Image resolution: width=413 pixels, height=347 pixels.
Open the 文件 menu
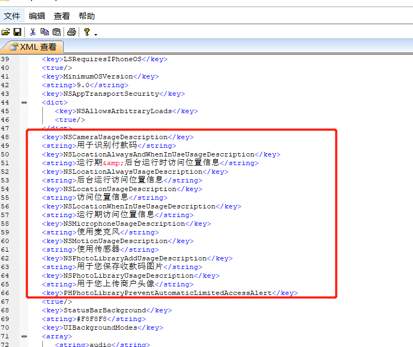click(x=12, y=16)
